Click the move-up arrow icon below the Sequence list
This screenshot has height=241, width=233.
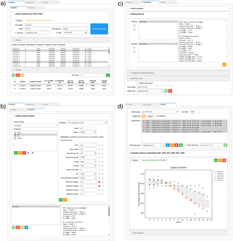click(x=28, y=153)
